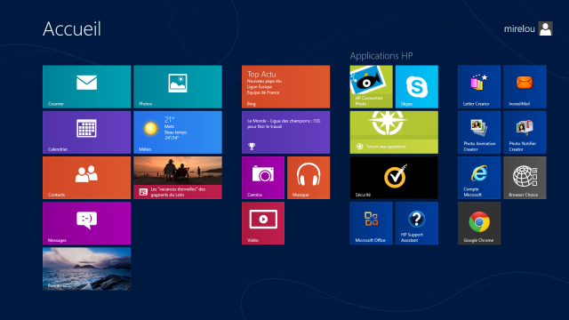569x320 pixels.
Task: Open the Messages chat tile
Action: tap(87, 223)
